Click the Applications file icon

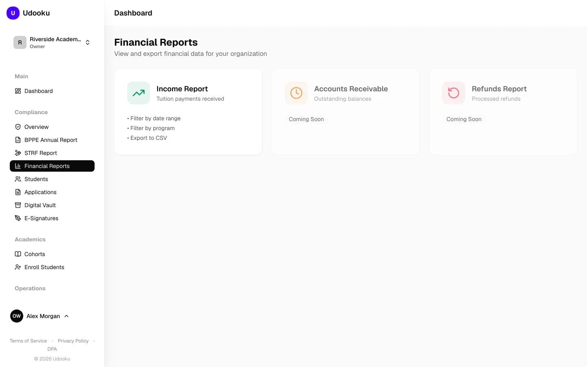point(18,192)
